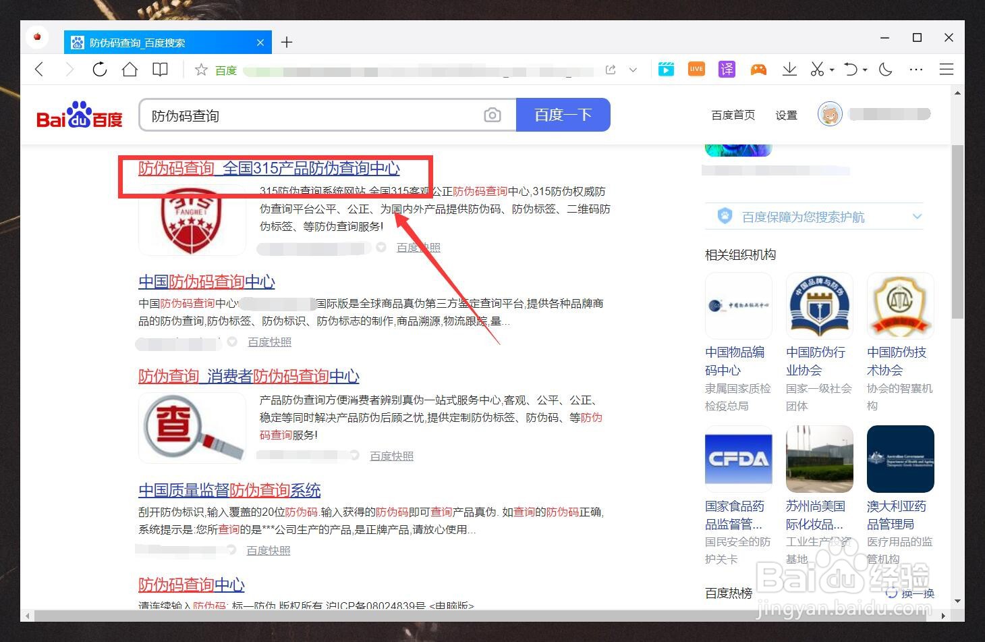Image resolution: width=985 pixels, height=642 pixels.
Task: Expand the dropdown arrow beside the scissors icon
Action: (x=832, y=70)
